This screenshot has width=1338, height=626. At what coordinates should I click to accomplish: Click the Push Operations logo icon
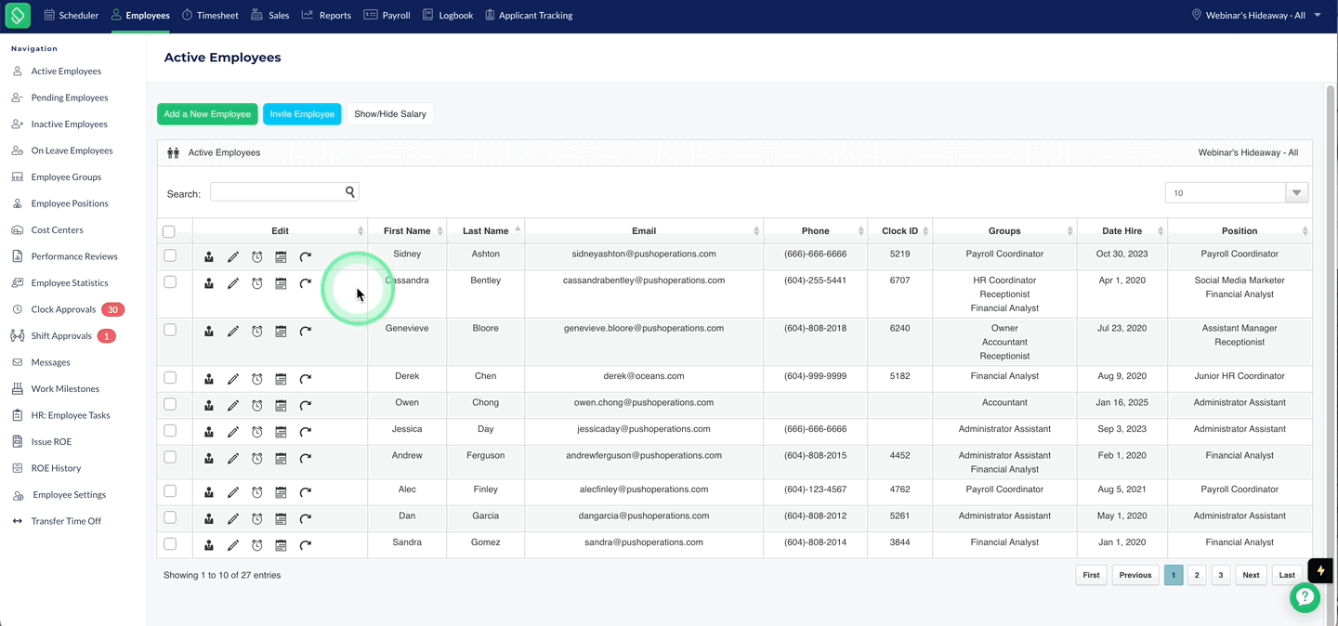click(x=18, y=15)
